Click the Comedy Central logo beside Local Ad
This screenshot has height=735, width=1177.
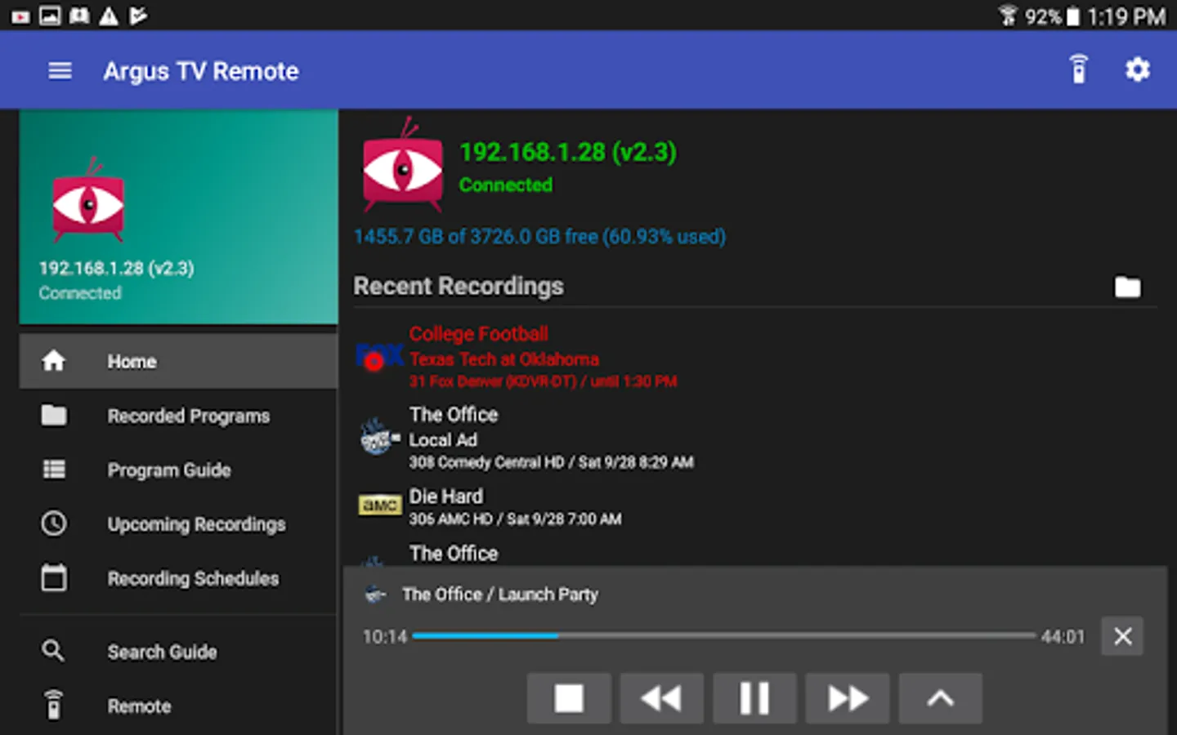379,437
